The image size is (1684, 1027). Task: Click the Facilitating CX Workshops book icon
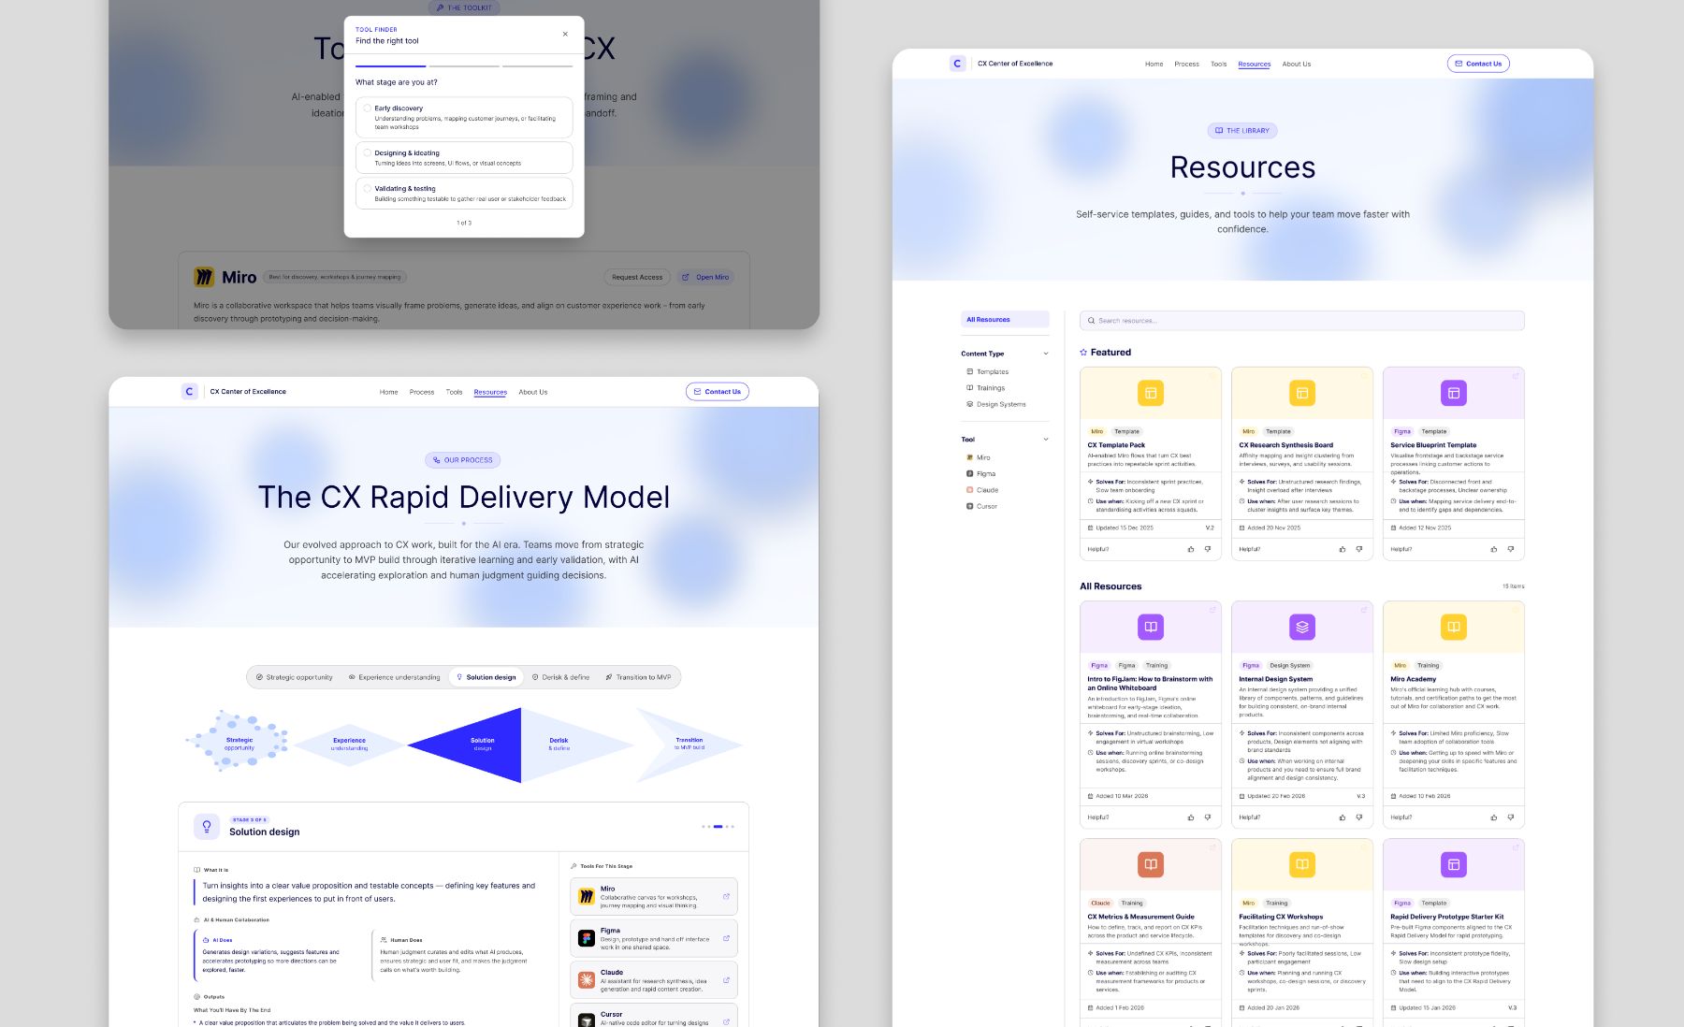coord(1302,864)
